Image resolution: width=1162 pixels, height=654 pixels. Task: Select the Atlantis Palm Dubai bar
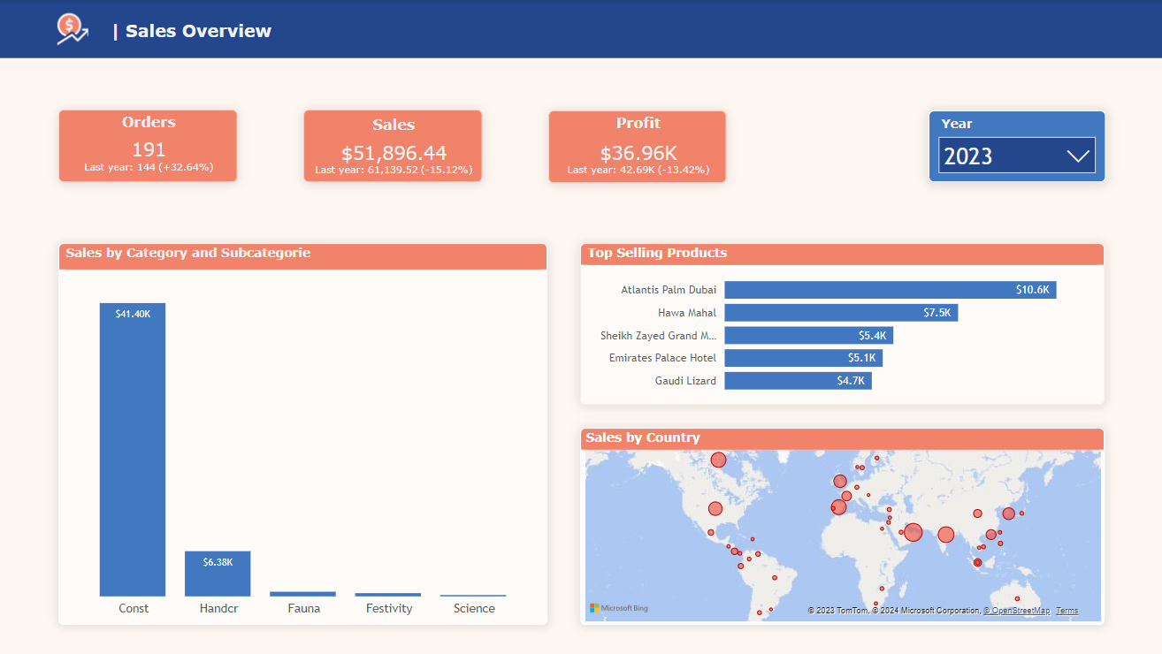click(890, 290)
